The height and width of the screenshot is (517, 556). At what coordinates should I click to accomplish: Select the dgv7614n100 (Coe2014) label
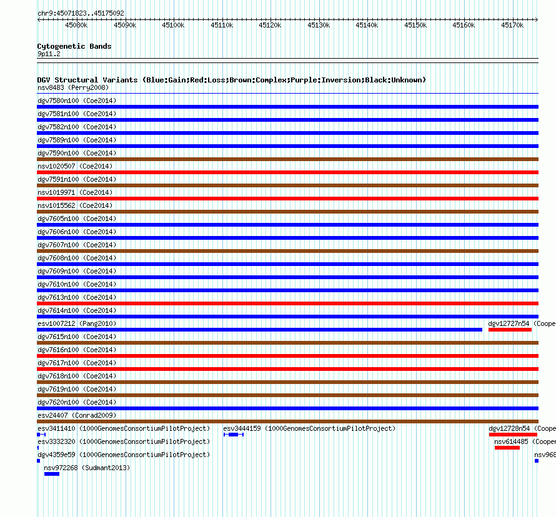pos(77,310)
